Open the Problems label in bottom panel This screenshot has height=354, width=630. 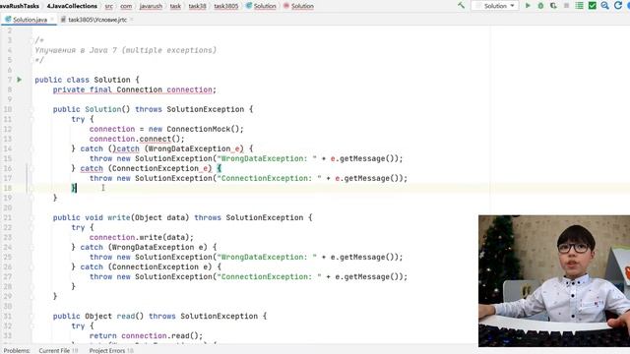17,350
